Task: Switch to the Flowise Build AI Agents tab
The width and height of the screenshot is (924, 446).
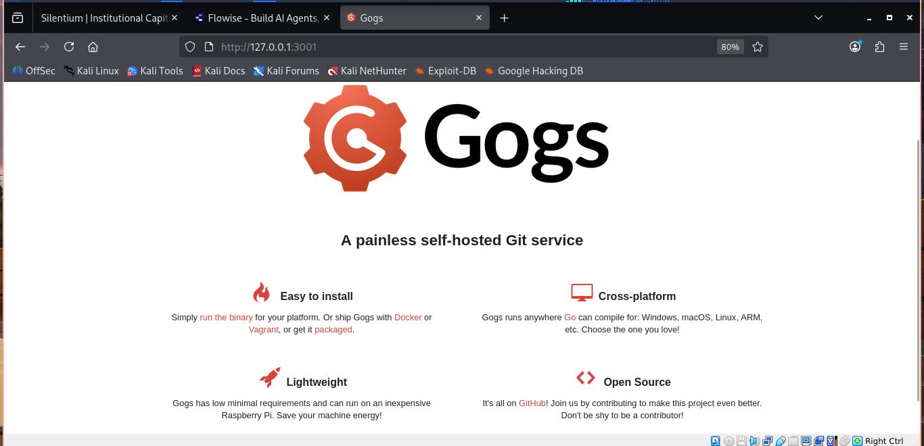Action: point(261,18)
